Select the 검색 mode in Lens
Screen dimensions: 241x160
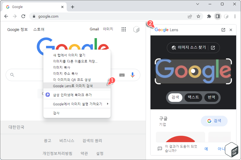click(x=175, y=97)
